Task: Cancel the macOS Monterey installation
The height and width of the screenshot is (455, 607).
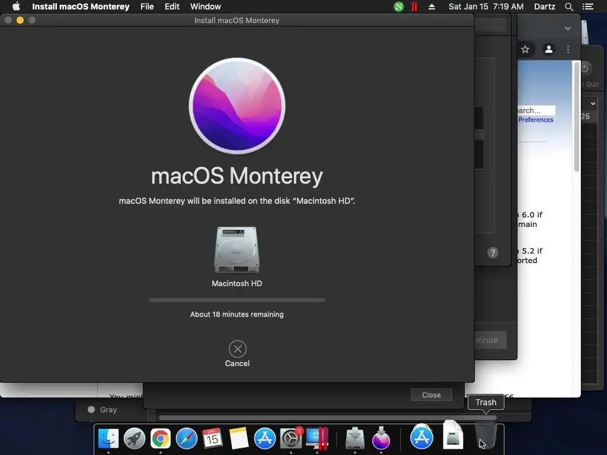Action: click(237, 349)
